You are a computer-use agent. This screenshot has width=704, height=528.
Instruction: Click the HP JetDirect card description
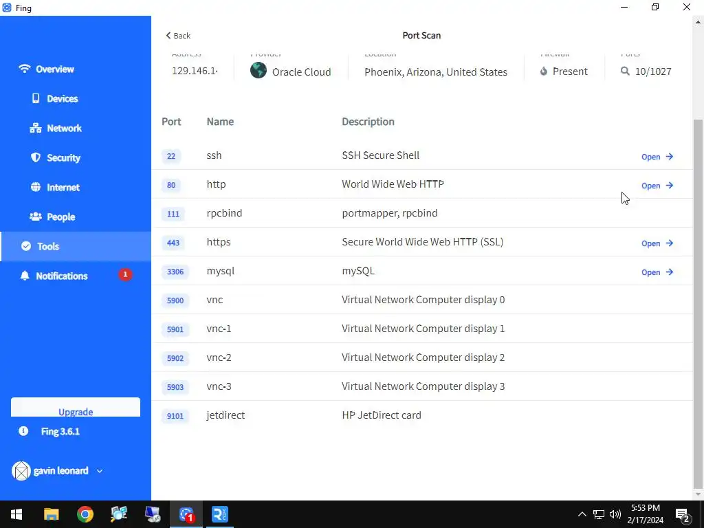tap(382, 415)
